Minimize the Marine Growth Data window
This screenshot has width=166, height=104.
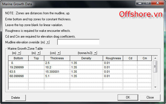pyautogui.click(x=140, y=3)
